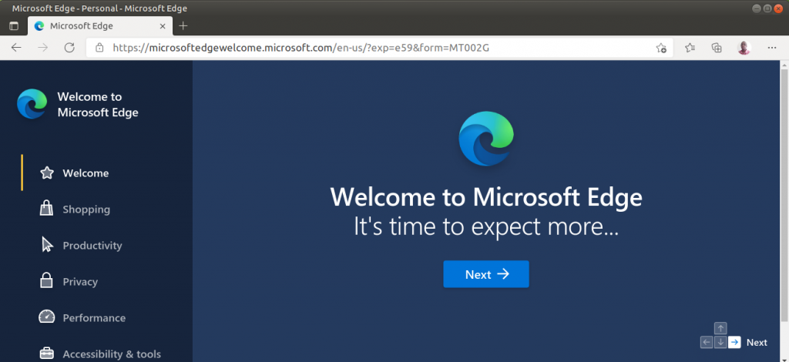Viewport: 789px width, 362px height.
Task: Open Settings and more ellipsis menu
Action: click(x=772, y=48)
